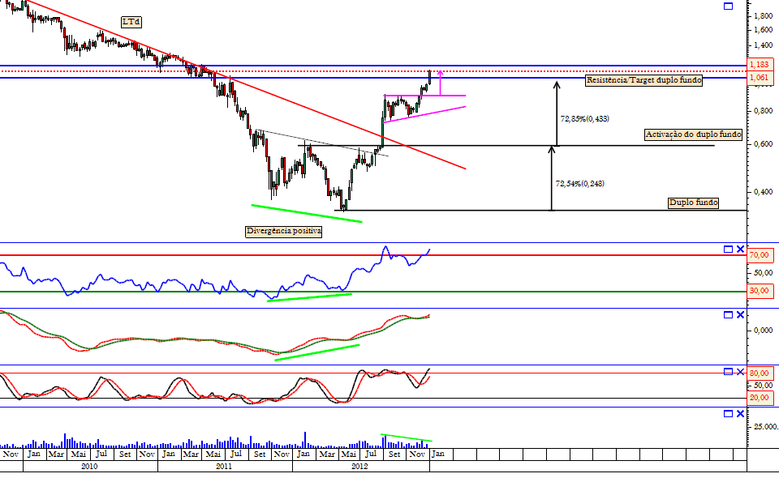Maximize the stochastic oscillator panel
The image size is (779, 495).
coord(729,372)
